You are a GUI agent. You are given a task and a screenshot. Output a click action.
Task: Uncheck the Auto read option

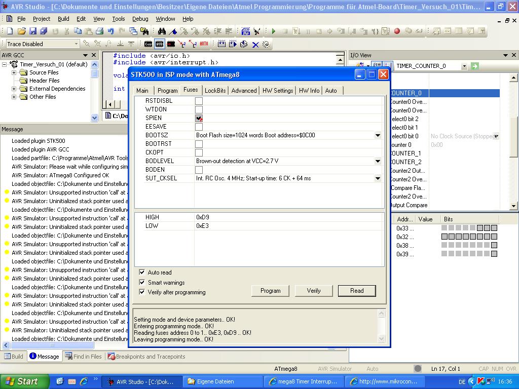142,272
